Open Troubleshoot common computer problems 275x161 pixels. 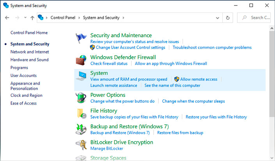(x=212, y=48)
